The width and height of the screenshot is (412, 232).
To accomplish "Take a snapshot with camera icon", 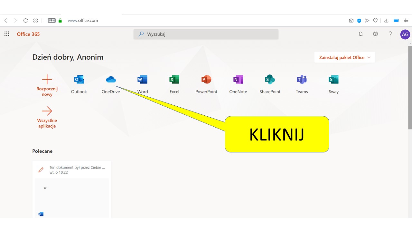I will [351, 21].
